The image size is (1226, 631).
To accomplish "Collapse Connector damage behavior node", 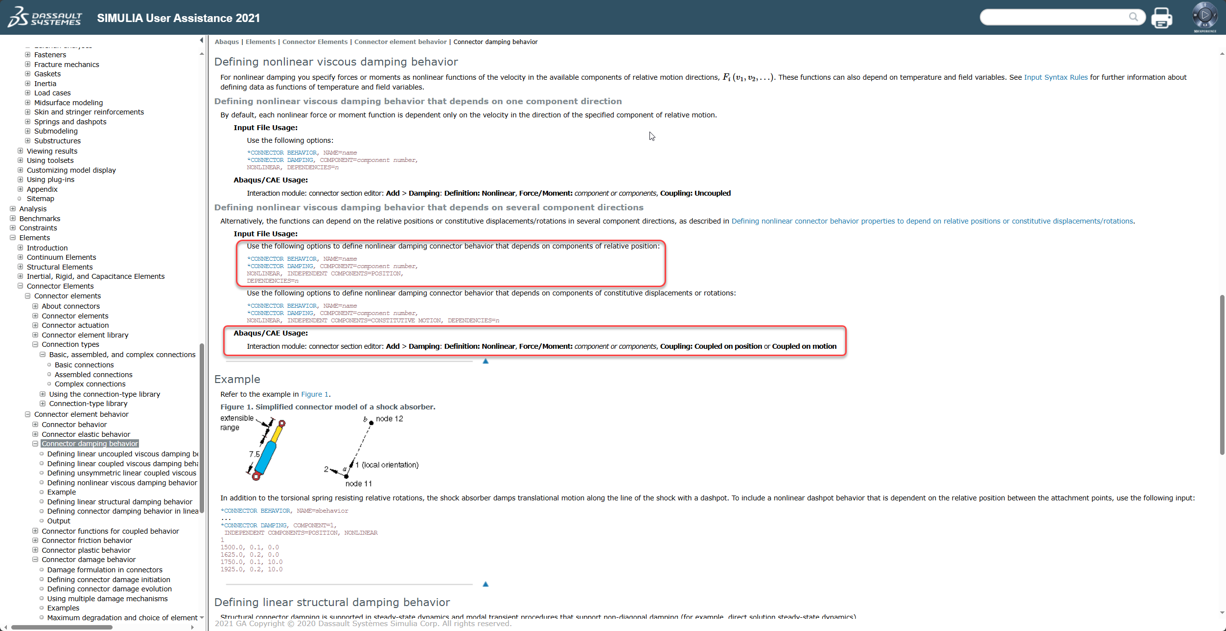I will coord(35,560).
